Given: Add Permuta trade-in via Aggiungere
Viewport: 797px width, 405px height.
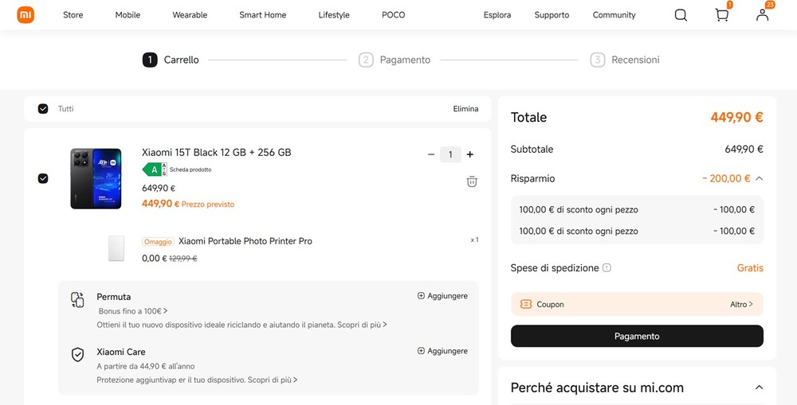Looking at the screenshot, I should (442, 296).
